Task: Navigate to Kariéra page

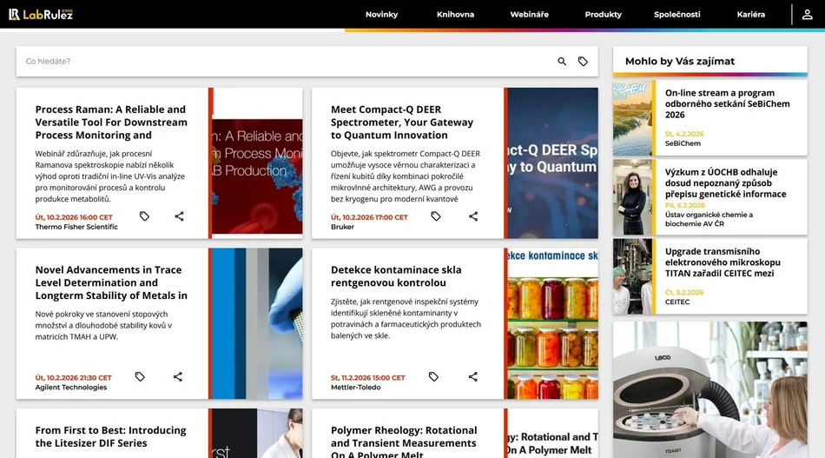Action: click(x=750, y=15)
